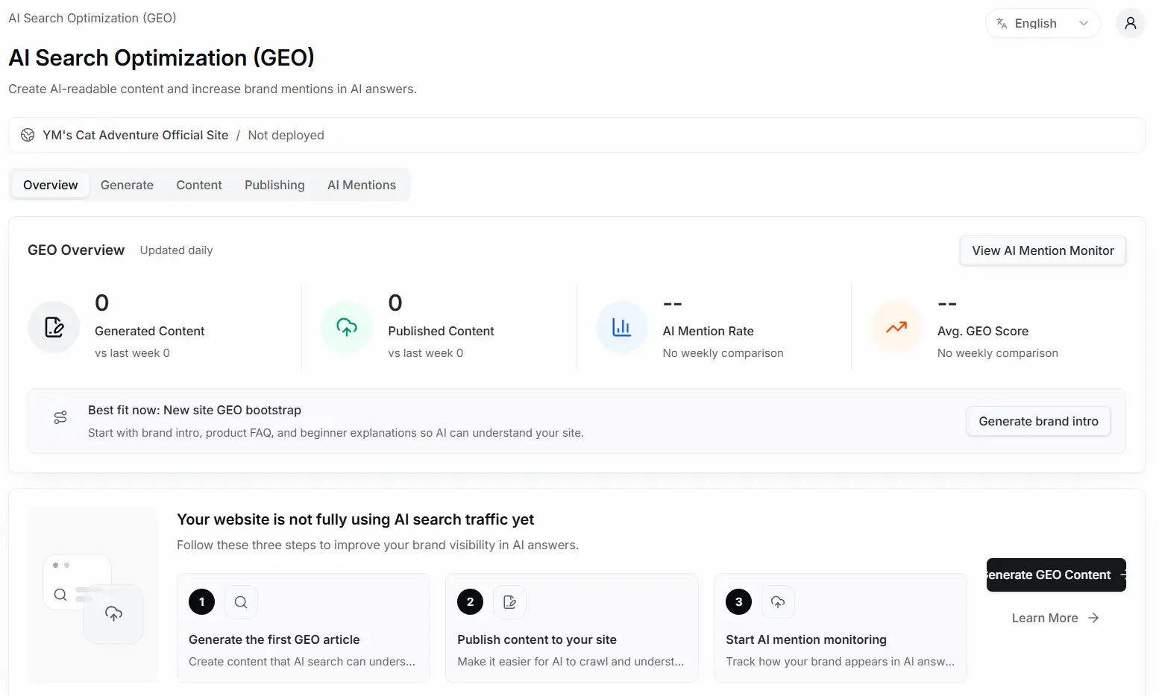Viewport: 1159px width, 696px height.
Task: Go to the Publishing tab
Action: pos(274,185)
